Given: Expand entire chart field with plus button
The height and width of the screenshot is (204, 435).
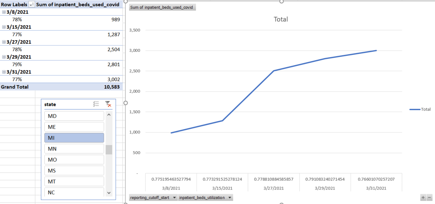Looking at the screenshot, I should [423, 197].
